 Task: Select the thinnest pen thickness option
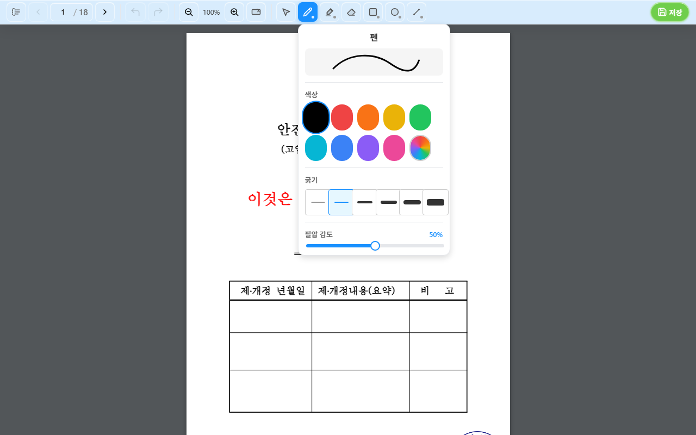(x=318, y=202)
